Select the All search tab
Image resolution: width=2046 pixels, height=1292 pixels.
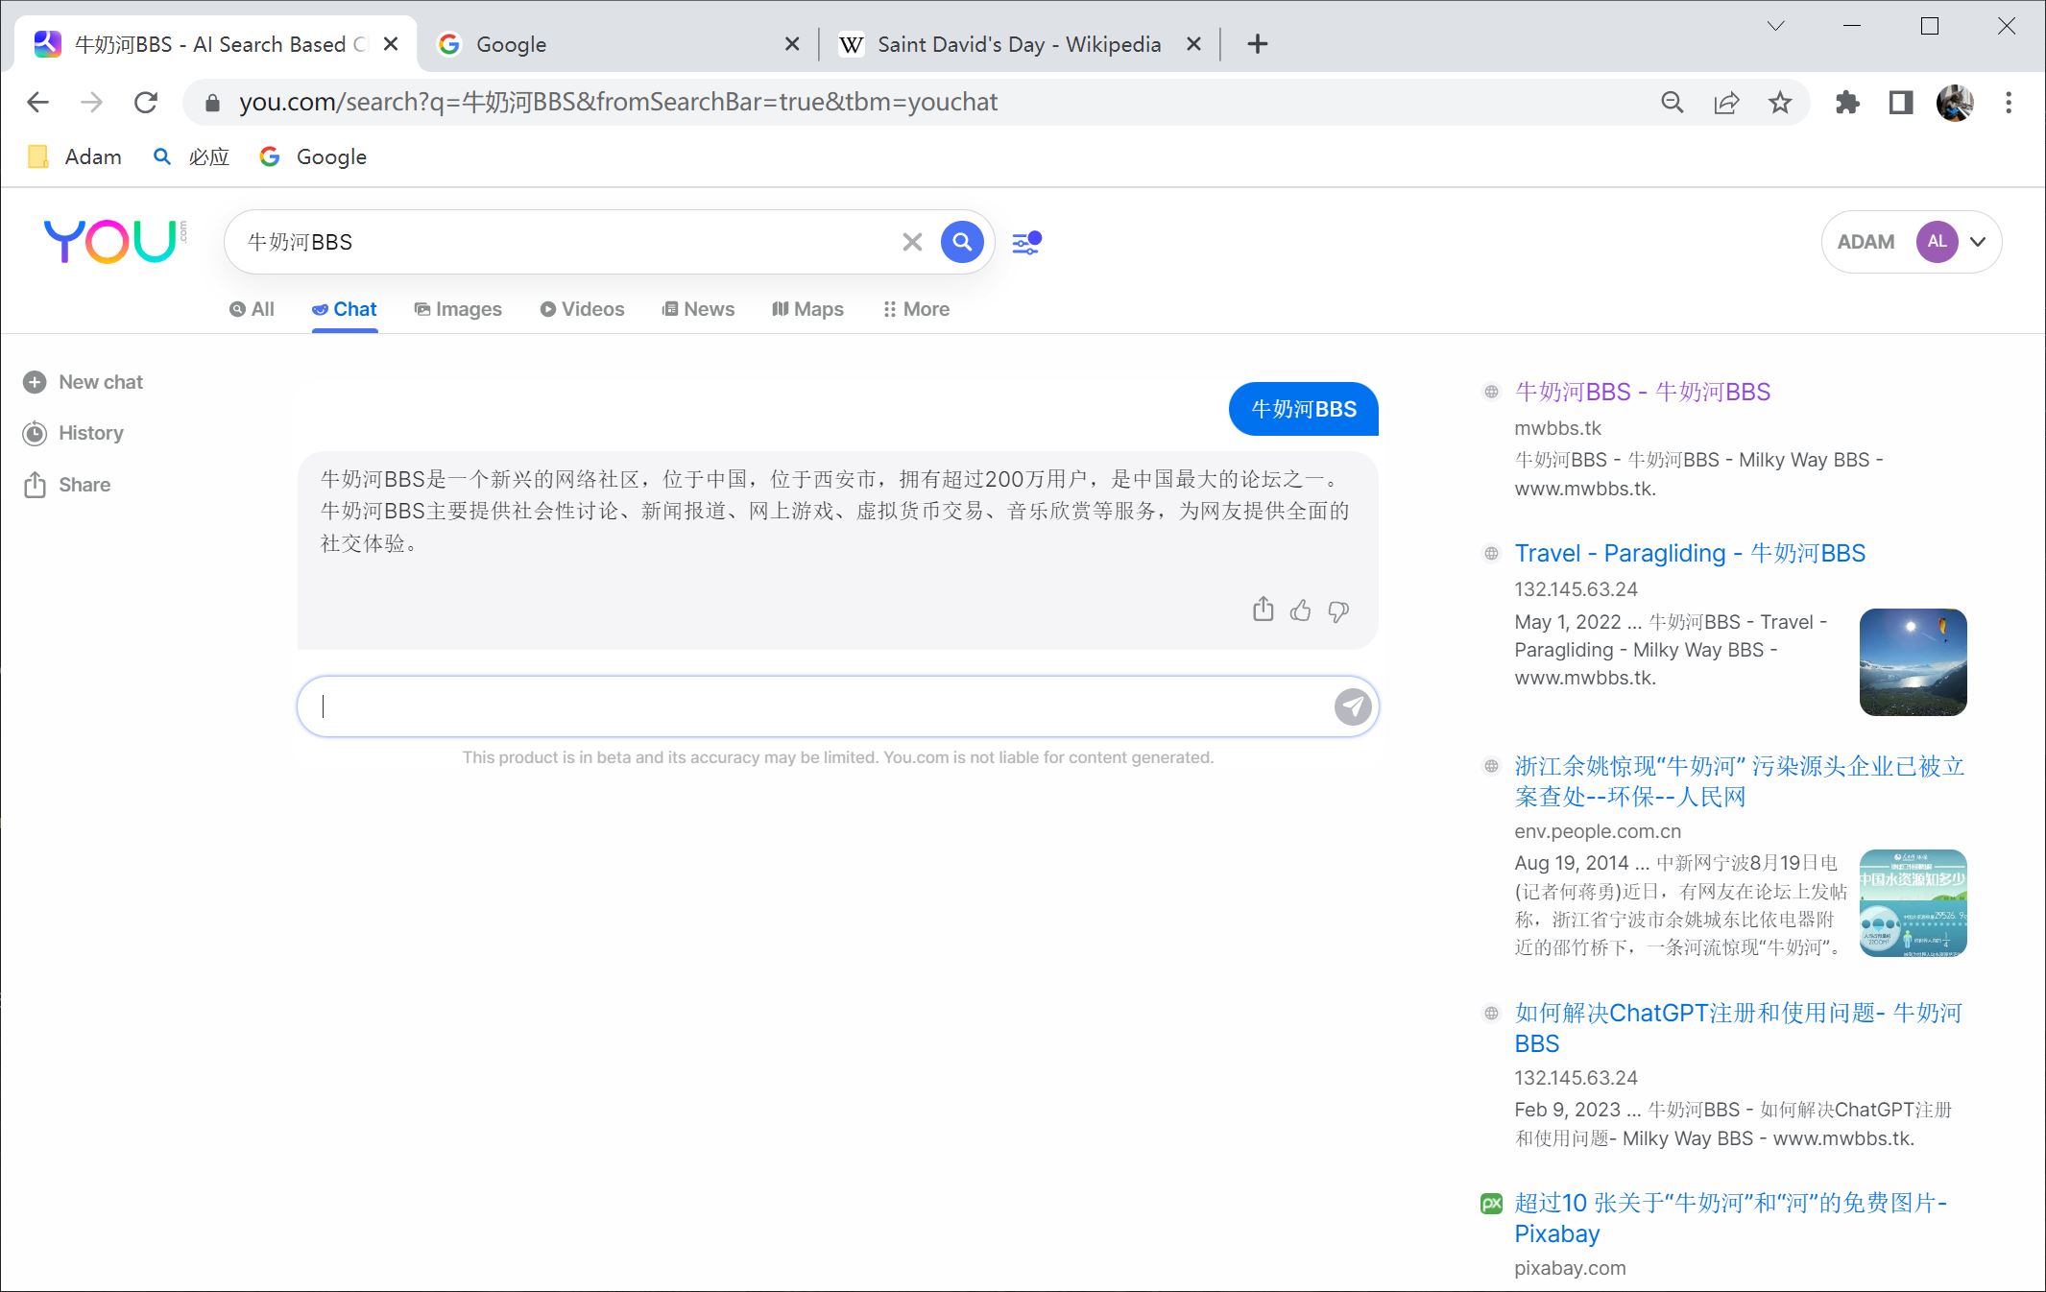[252, 309]
